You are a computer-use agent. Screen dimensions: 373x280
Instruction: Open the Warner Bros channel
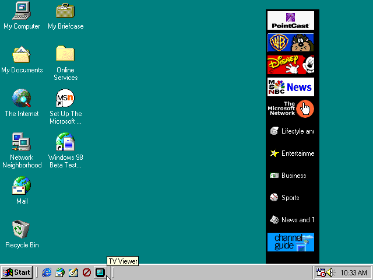click(291, 43)
